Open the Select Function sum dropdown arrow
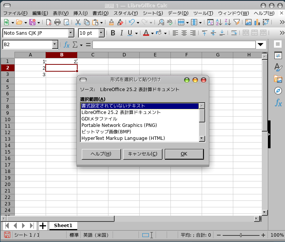This screenshot has height=242, width=285. click(x=81, y=45)
